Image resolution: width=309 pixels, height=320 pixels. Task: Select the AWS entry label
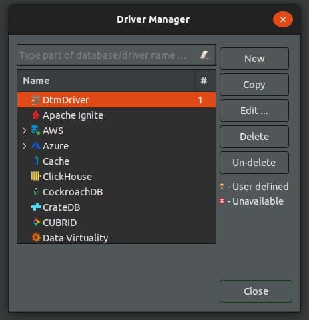click(x=53, y=131)
